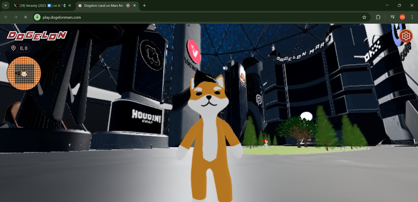Open the browser extensions menu

(x=378, y=17)
